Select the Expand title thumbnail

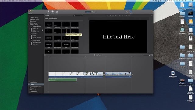point(66,24)
